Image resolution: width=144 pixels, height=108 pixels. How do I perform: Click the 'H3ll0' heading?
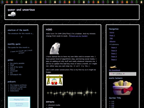pos(49,30)
